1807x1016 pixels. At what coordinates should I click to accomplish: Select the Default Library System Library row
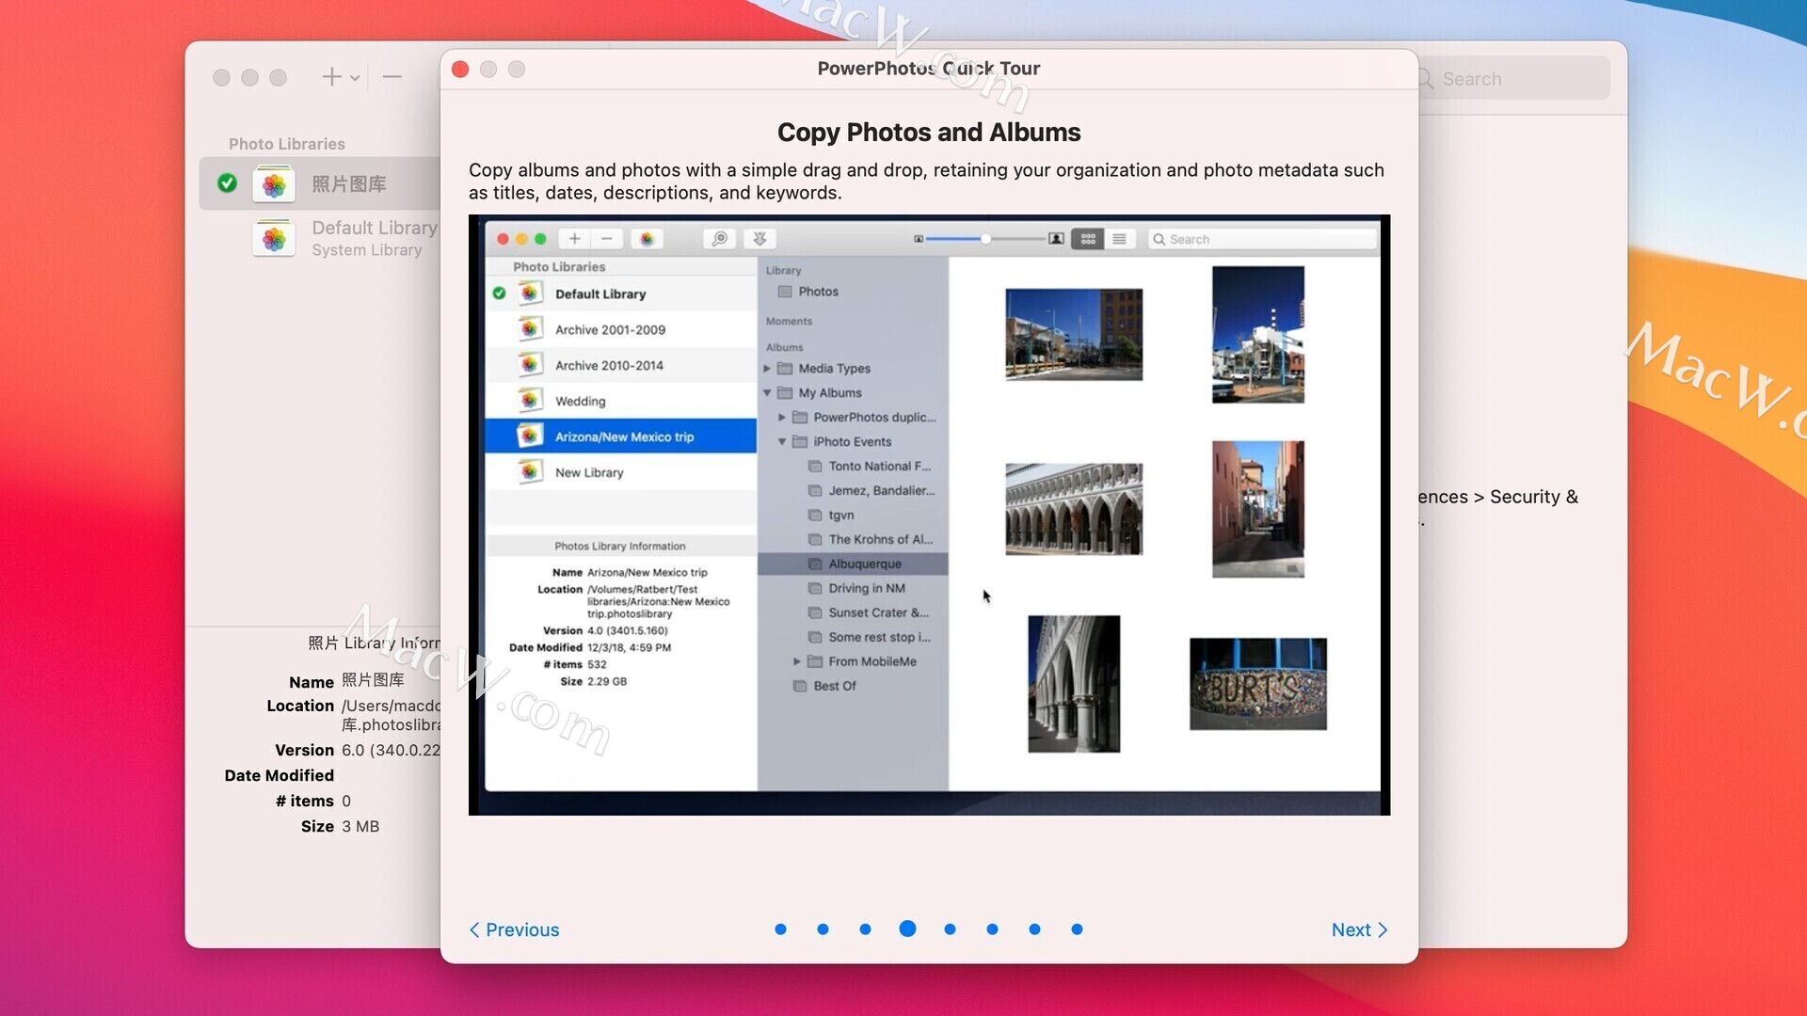click(320, 238)
